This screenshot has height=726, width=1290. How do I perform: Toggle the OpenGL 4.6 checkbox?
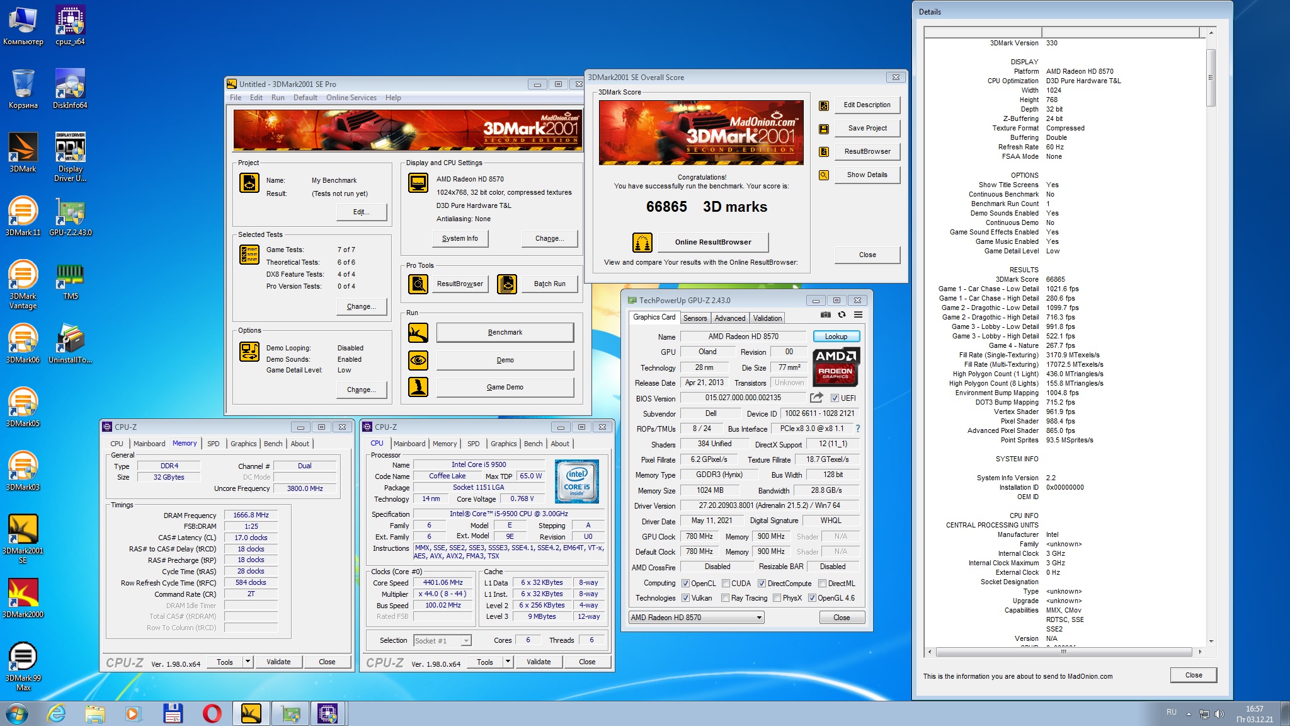coord(812,598)
